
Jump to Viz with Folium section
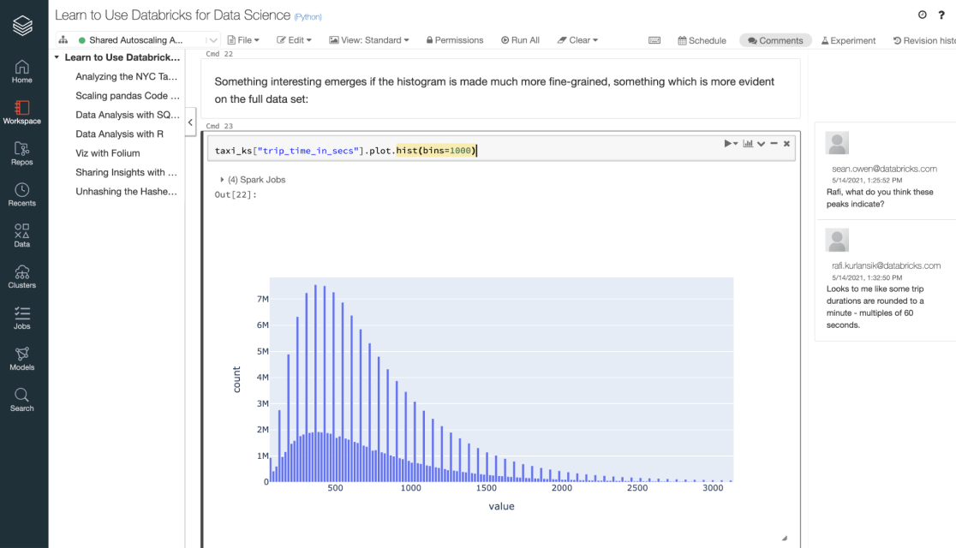(108, 153)
